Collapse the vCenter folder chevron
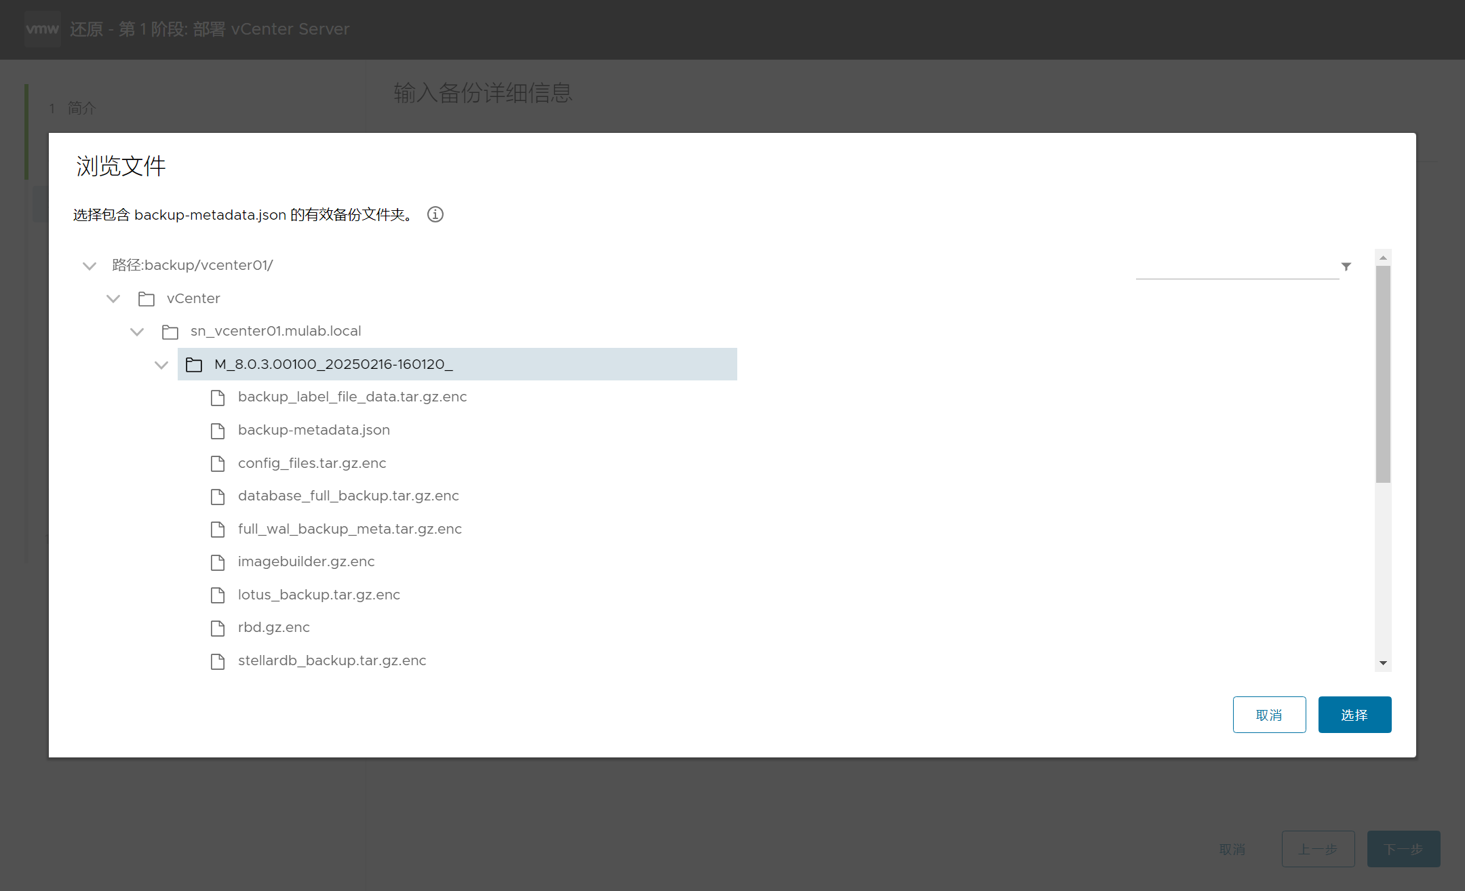Viewport: 1465px width, 891px height. [113, 298]
